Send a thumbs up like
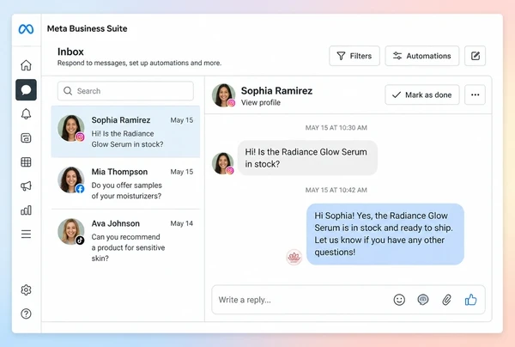Screen dimensions: 515x347 click(470, 300)
